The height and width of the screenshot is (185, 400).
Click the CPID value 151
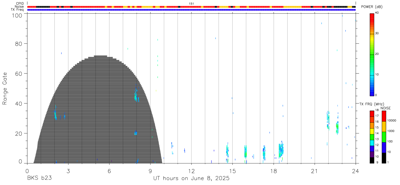point(191,4)
